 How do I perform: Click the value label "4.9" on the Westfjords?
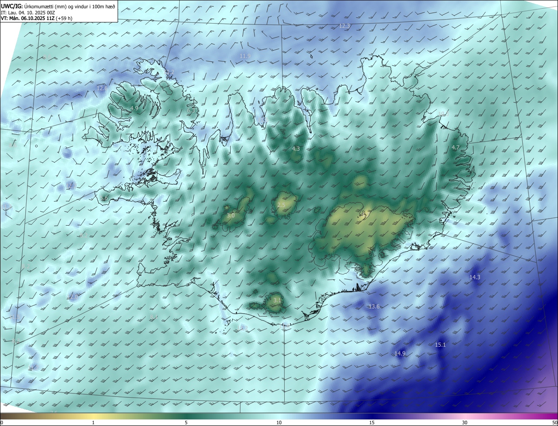[x=134, y=108]
